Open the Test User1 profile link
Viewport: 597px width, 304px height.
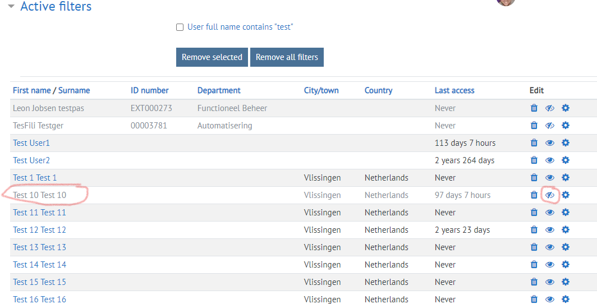(31, 142)
